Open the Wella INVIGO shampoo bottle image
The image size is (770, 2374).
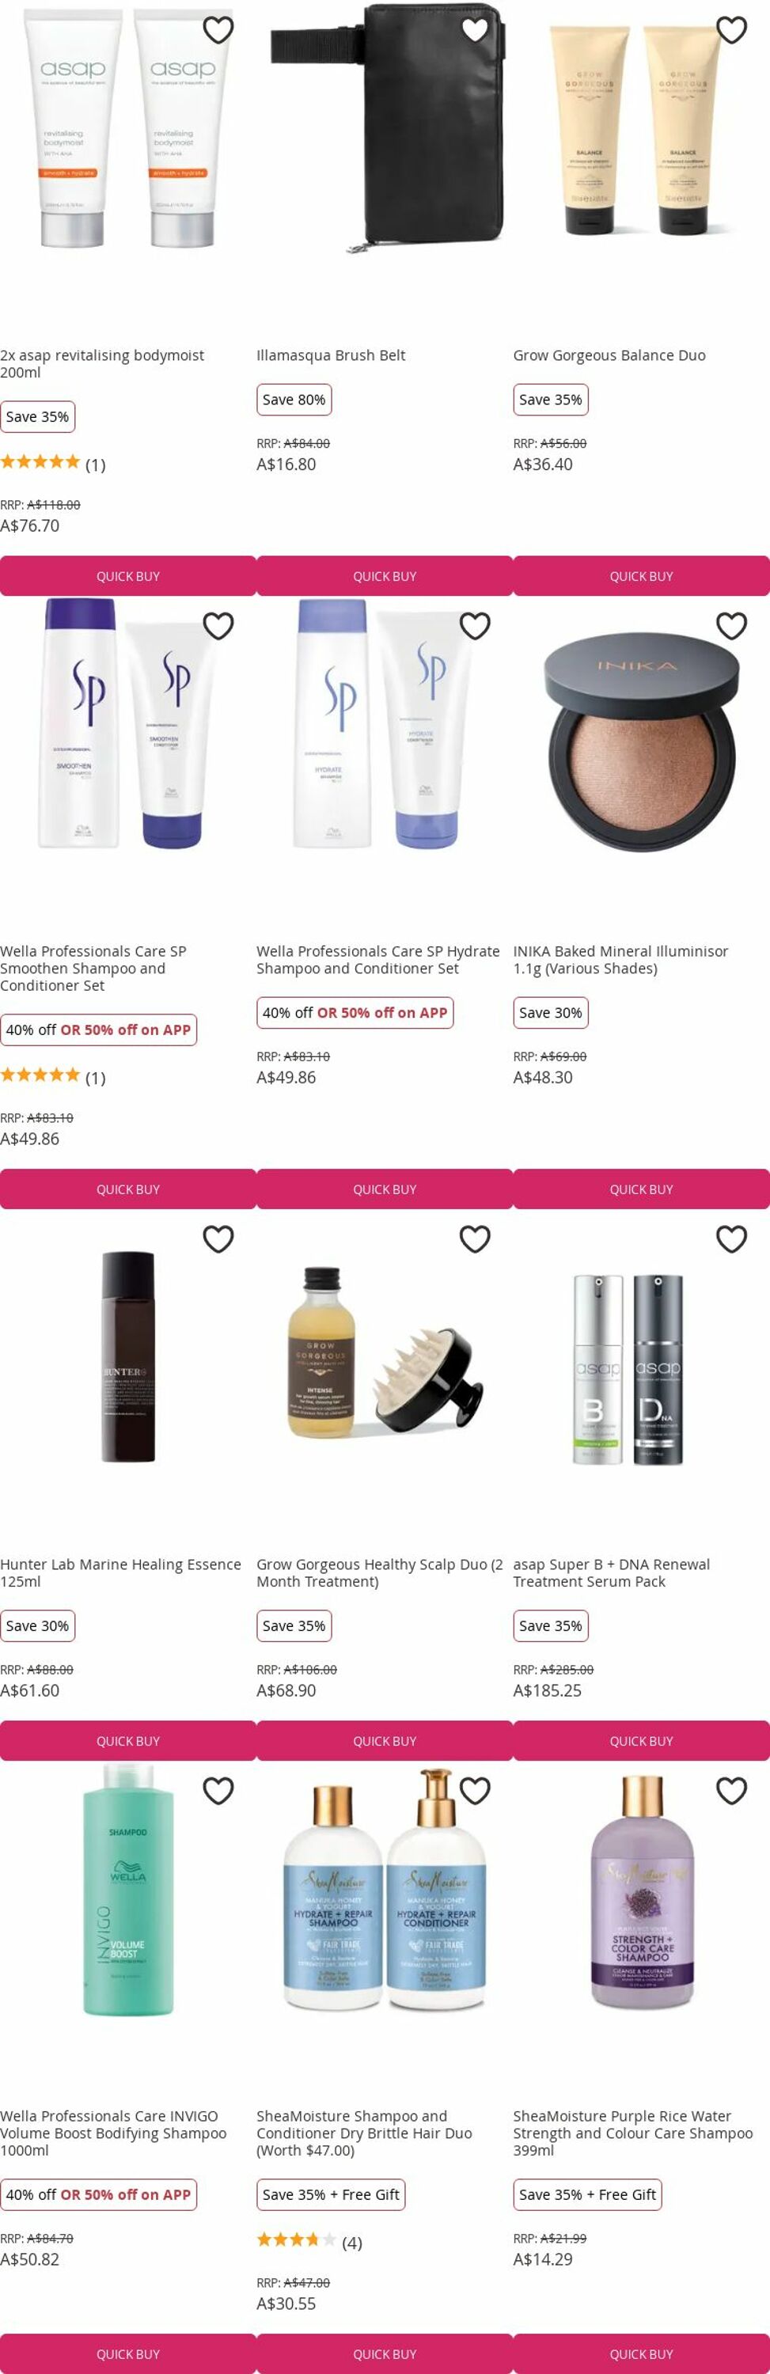click(128, 1889)
